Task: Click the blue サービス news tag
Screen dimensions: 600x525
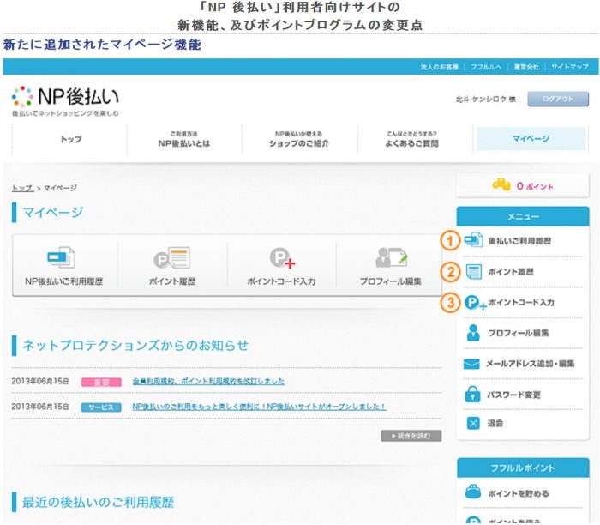Action: point(101,407)
